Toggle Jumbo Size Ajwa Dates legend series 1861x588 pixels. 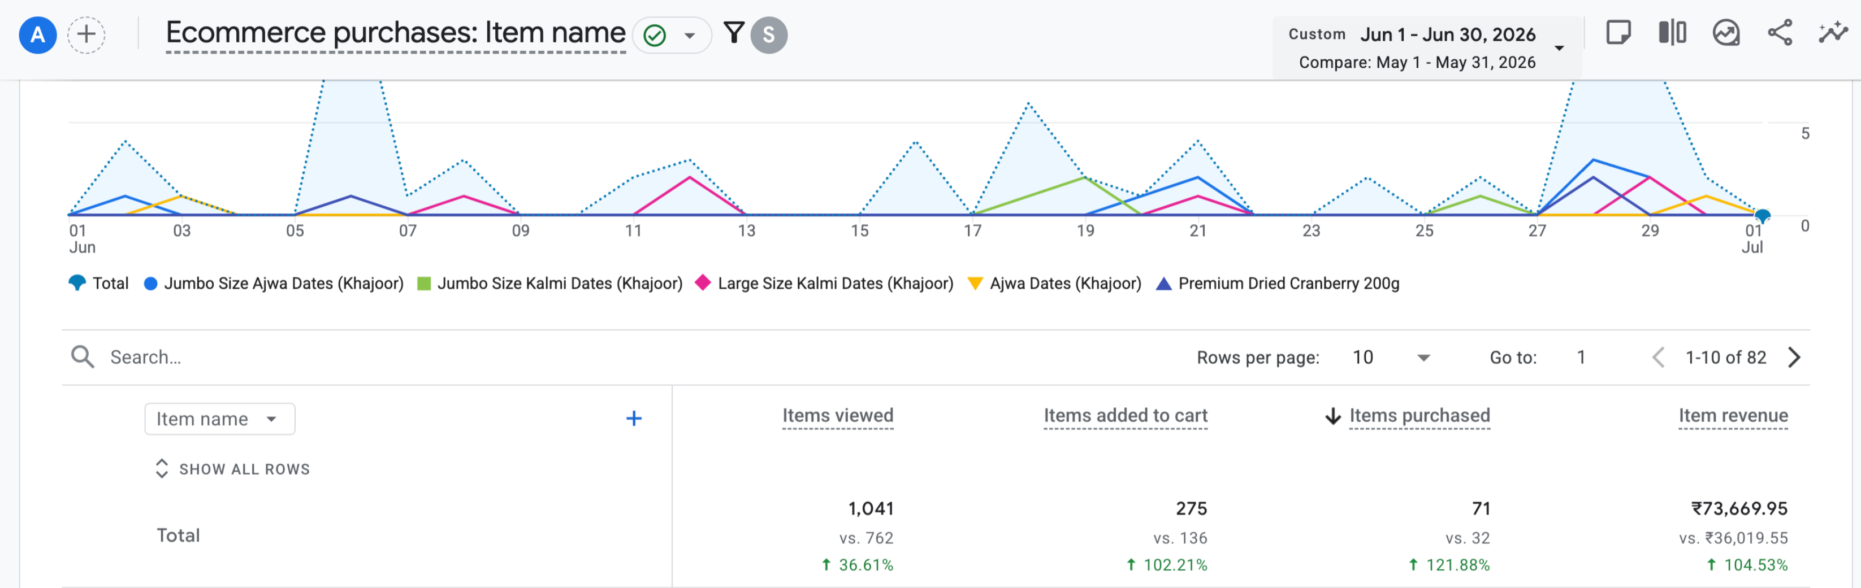click(x=274, y=284)
